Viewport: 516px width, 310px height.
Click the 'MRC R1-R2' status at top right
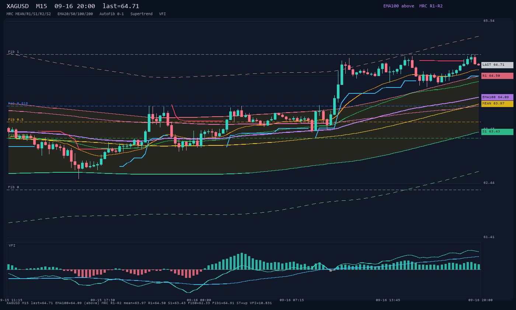[x=431, y=6]
